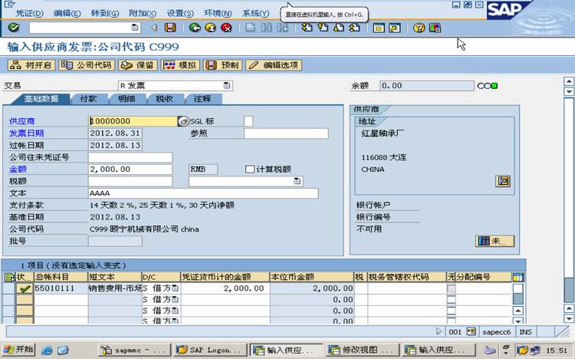Click the select-all icon at table header left

[8, 277]
